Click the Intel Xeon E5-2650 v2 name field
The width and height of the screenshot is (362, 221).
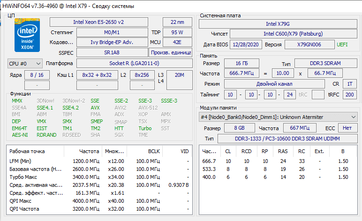[x=98, y=22]
